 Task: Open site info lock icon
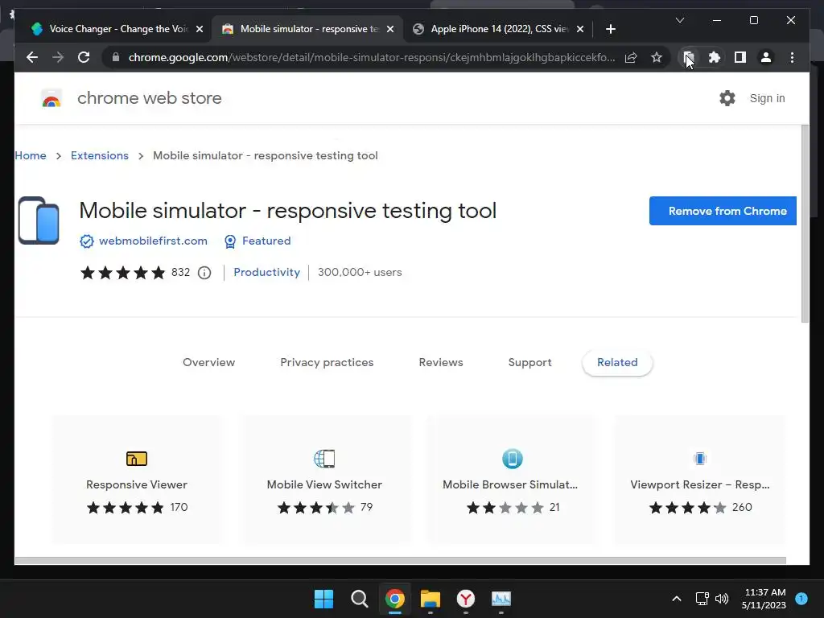click(116, 57)
